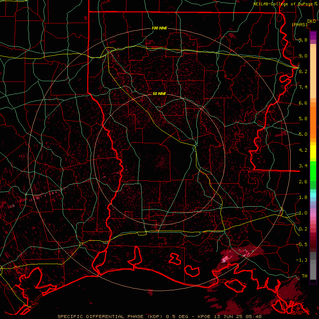Select the 9.0 value on the color scale

point(303,56)
